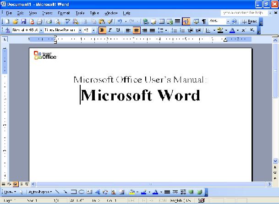Insert WordArt from Drawing toolbar
The image size is (279, 204).
coord(98,192)
